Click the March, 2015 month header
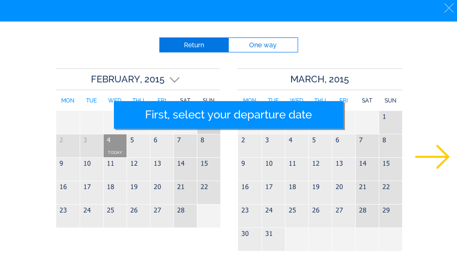The height and width of the screenshot is (271, 457). 320,79
